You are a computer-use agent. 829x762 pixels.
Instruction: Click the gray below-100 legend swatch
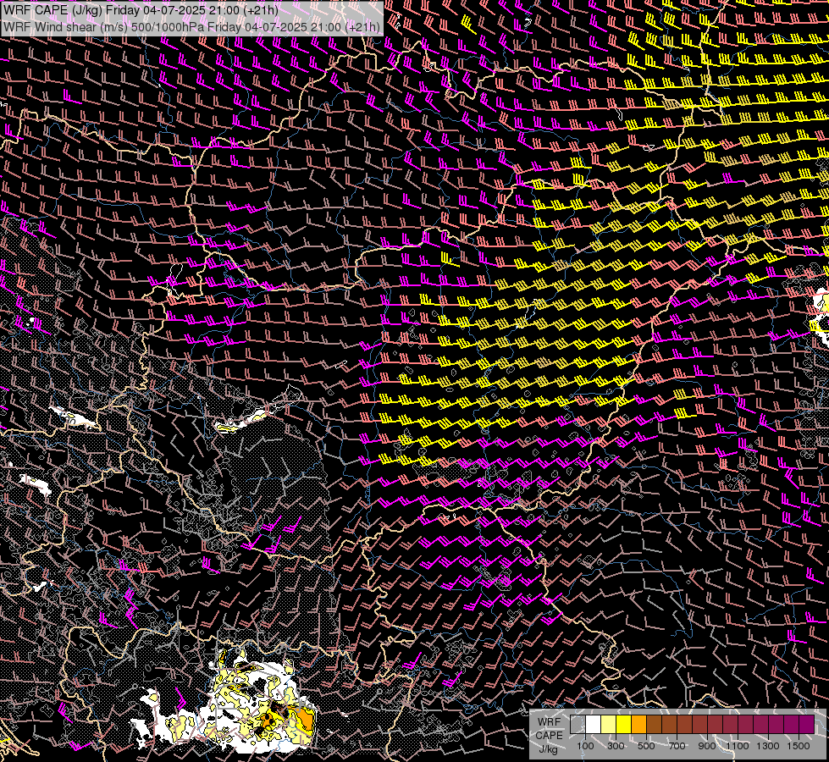tap(578, 725)
